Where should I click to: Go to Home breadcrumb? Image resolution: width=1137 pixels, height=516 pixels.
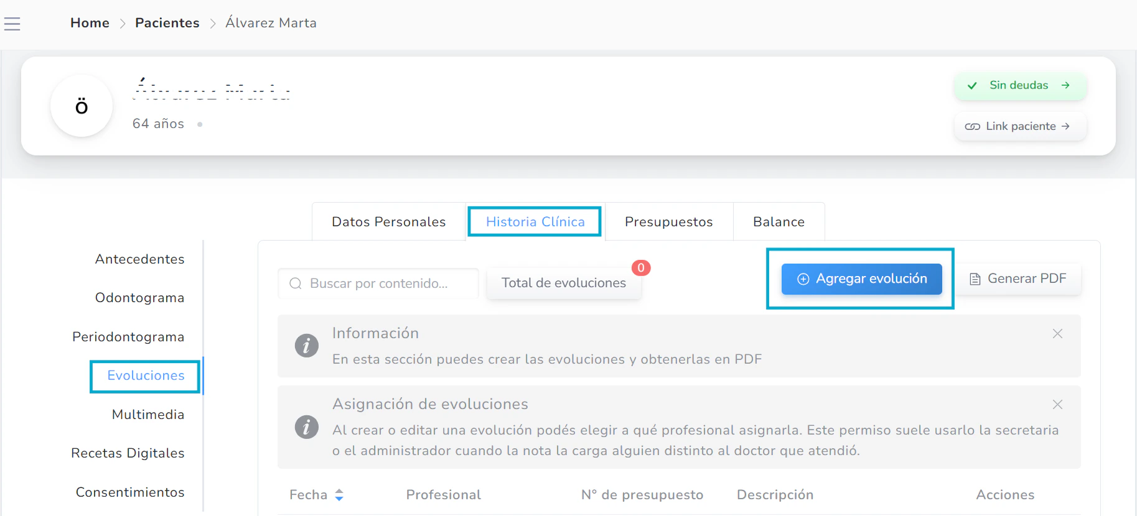point(90,23)
